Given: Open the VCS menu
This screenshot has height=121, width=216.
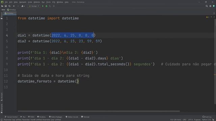Looking at the screenshot, I should (54, 2).
